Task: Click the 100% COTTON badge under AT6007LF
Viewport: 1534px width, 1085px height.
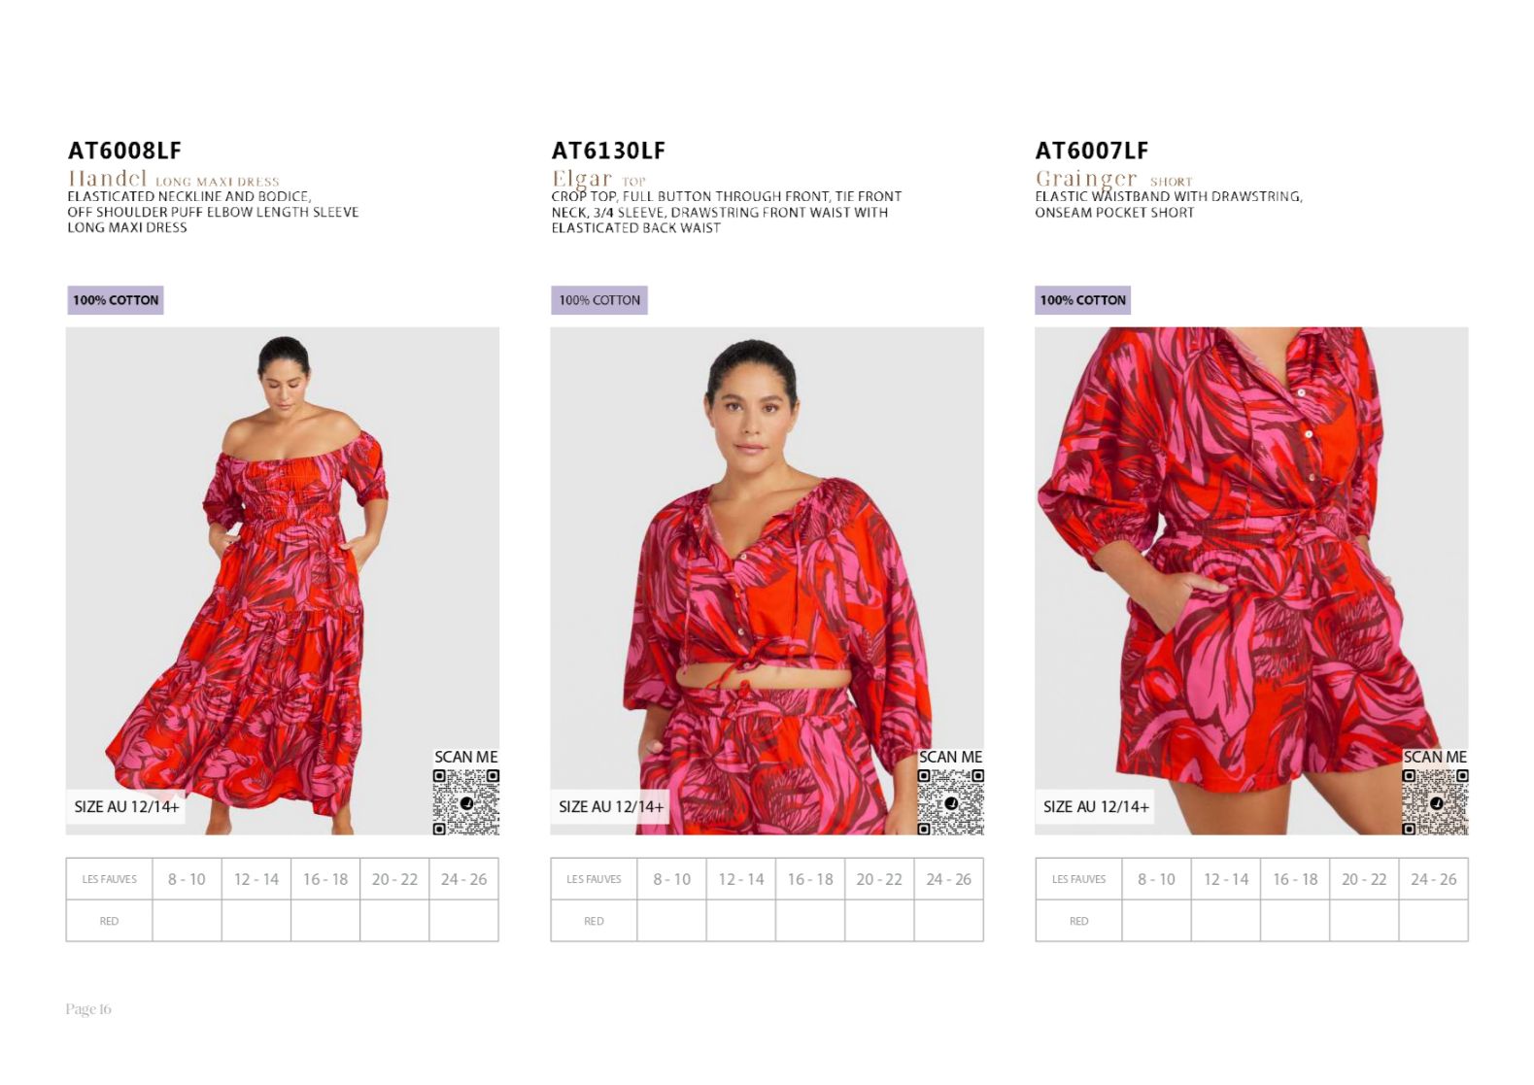Action: [x=1083, y=300]
